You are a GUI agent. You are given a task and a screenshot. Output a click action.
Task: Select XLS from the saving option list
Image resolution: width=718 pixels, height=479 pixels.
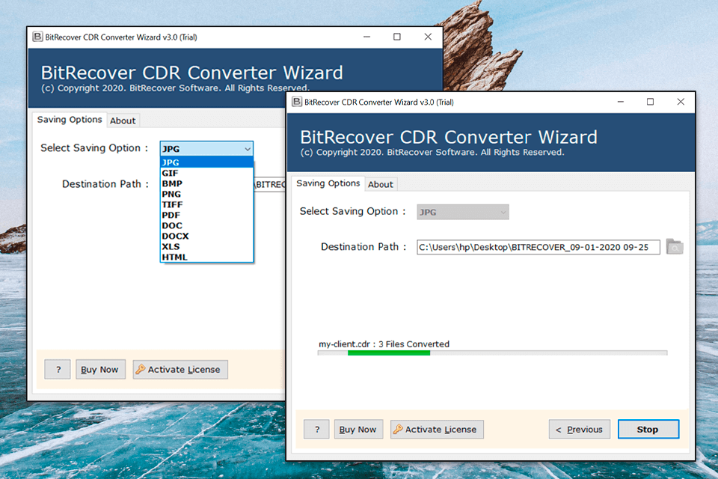point(206,246)
